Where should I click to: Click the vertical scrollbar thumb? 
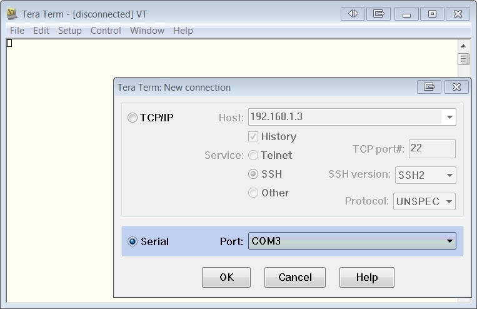(x=464, y=59)
